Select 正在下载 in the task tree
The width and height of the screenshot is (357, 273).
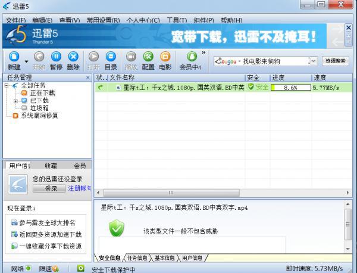(43, 93)
